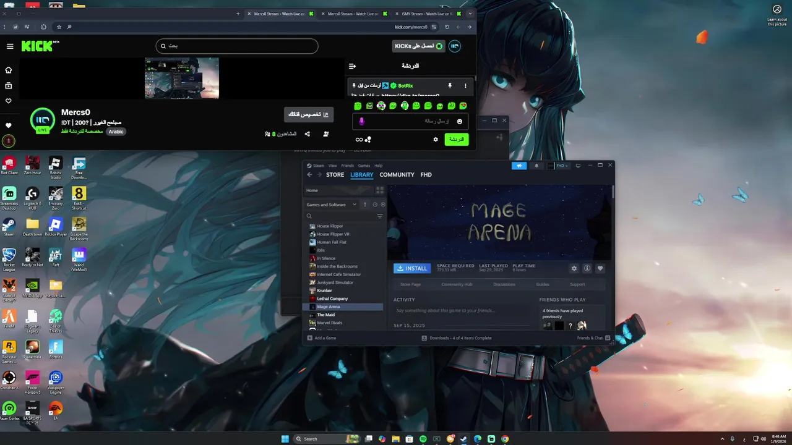The width and height of the screenshot is (792, 445).
Task: Toggle follow heart in Kick sidebar
Action: [x=9, y=101]
